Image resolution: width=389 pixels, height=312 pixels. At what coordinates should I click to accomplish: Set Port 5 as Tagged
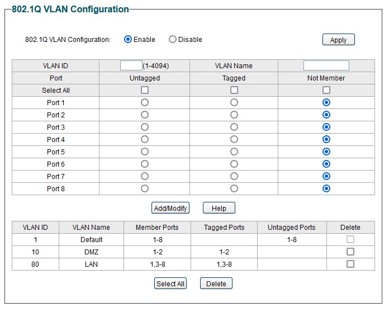point(234,152)
